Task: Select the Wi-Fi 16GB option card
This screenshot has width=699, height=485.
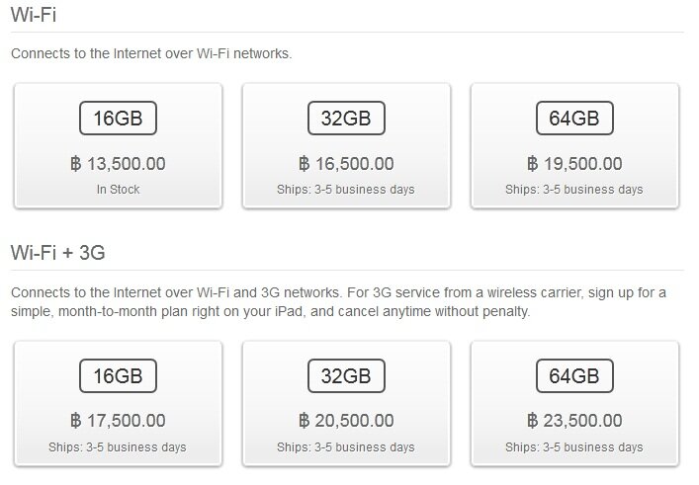Action: (x=118, y=145)
